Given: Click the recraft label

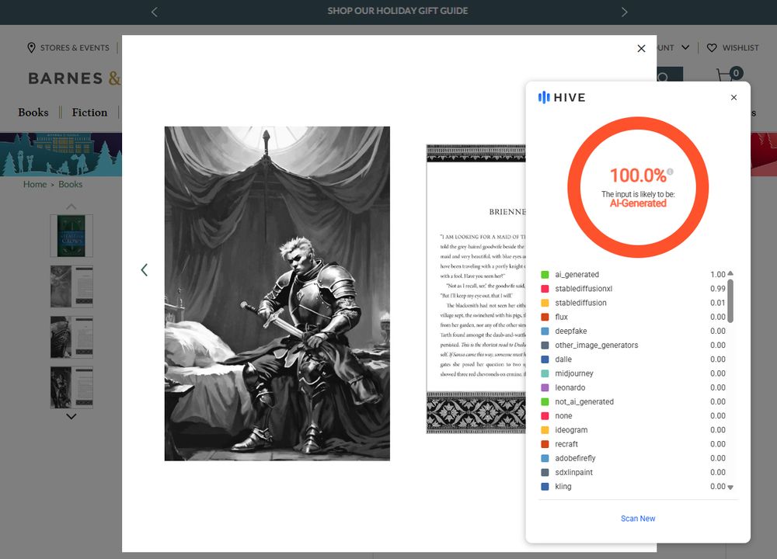Looking at the screenshot, I should tap(566, 444).
